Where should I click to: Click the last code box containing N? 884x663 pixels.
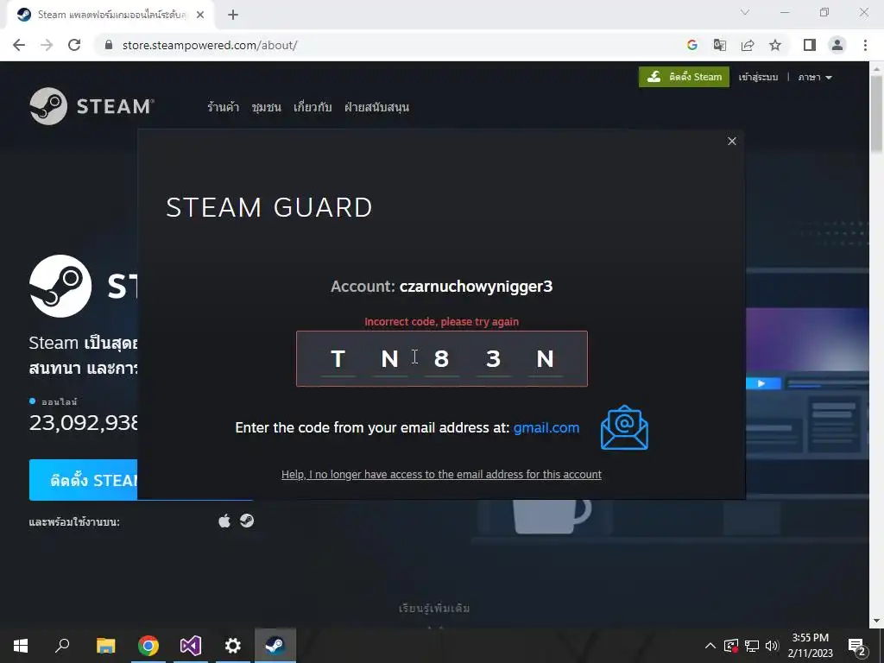tap(546, 358)
